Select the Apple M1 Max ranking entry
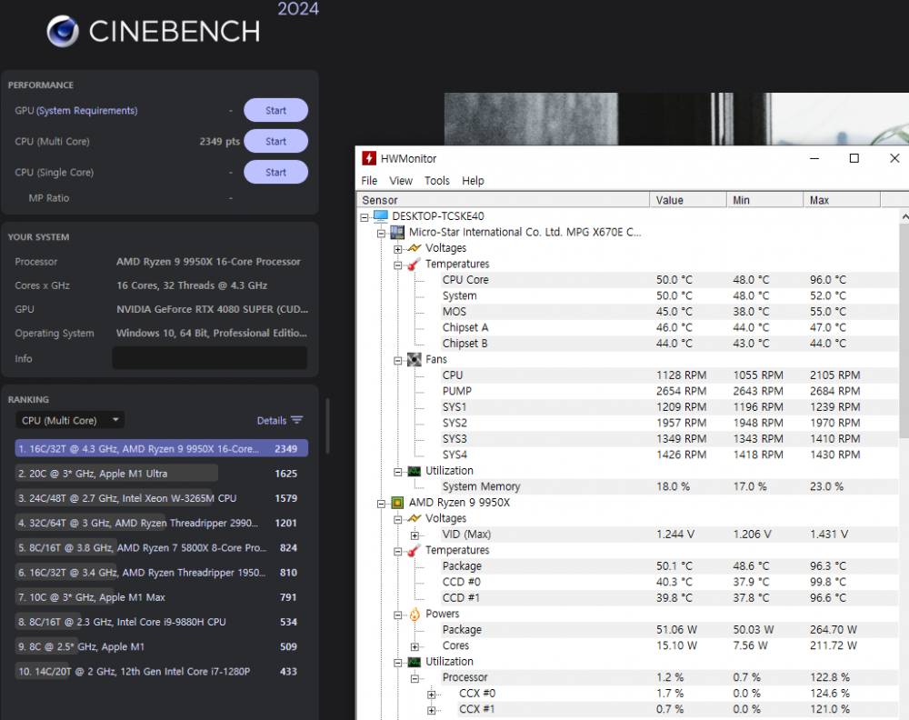909x720 pixels. click(161, 597)
